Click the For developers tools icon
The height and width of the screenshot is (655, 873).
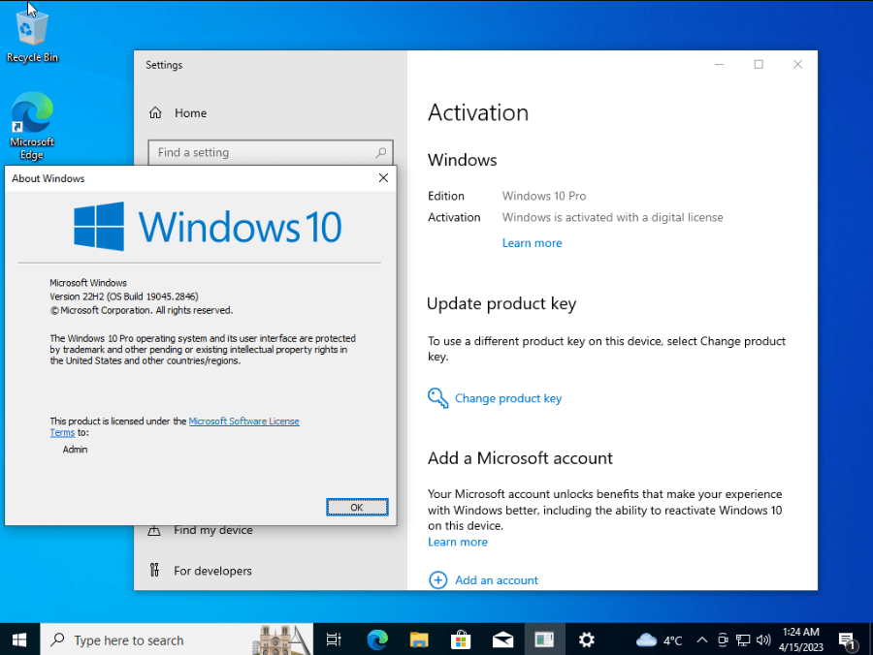tap(154, 570)
